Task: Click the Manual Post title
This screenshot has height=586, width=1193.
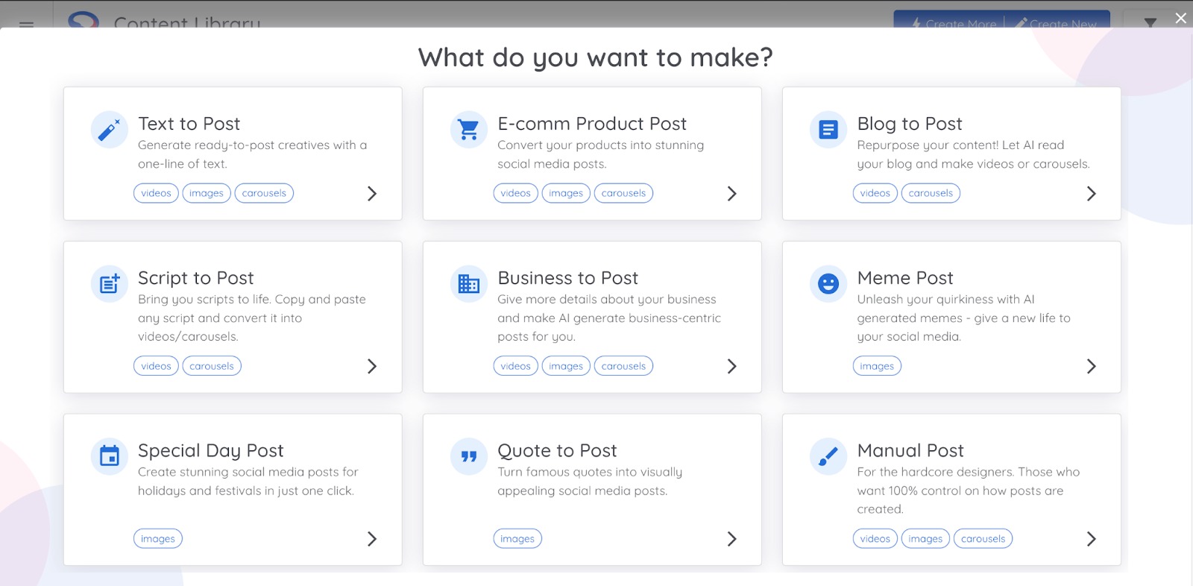Action: tap(910, 451)
